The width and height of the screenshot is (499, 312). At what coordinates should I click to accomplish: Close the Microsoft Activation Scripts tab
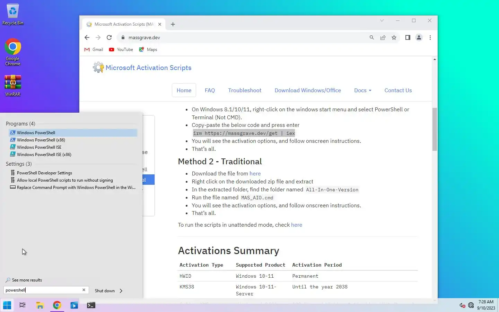point(160,24)
